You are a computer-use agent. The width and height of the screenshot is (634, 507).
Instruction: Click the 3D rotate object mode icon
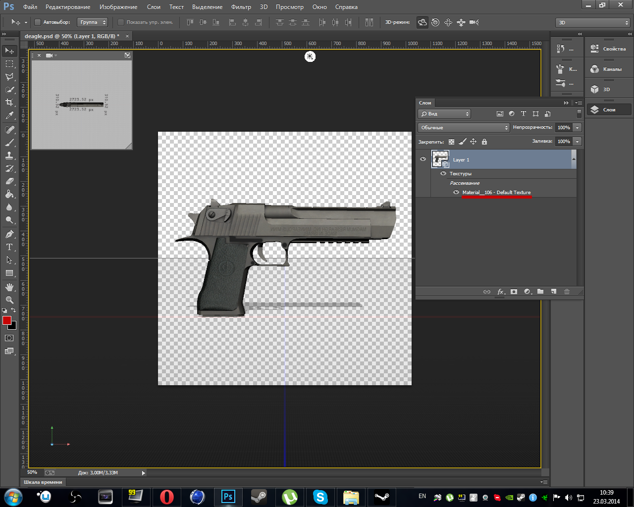click(x=423, y=22)
